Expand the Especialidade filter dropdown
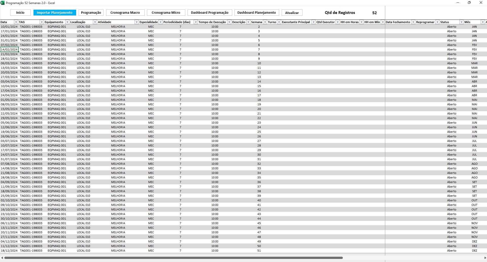 (x=160, y=22)
